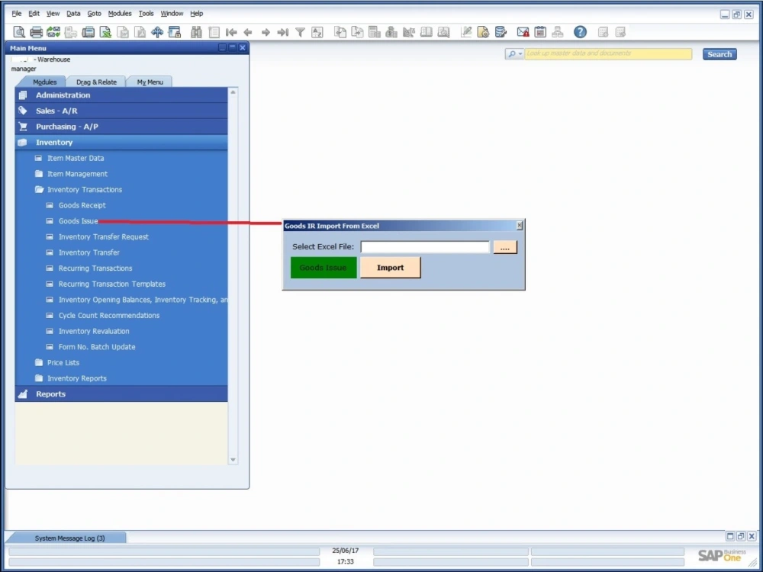The width and height of the screenshot is (763, 572).
Task: Click the blue Help question mark icon
Action: click(x=580, y=32)
